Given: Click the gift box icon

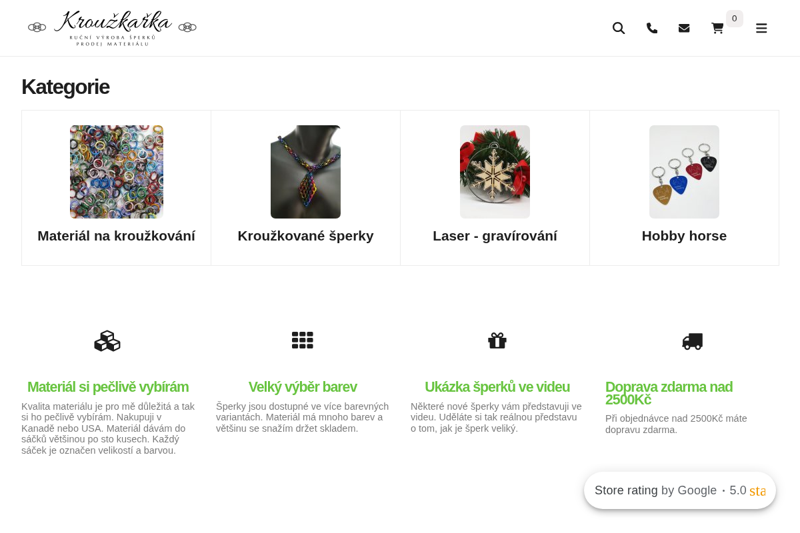Looking at the screenshot, I should [x=497, y=340].
